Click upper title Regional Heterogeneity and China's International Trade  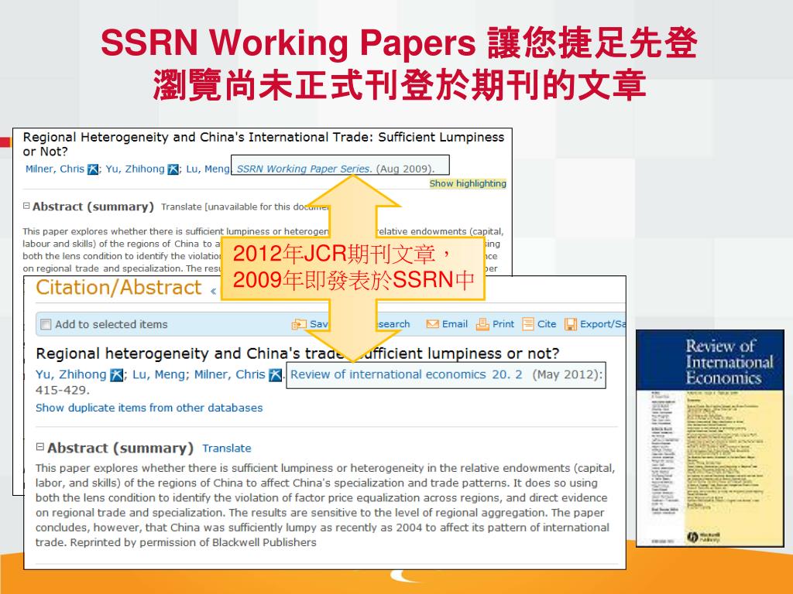263,144
